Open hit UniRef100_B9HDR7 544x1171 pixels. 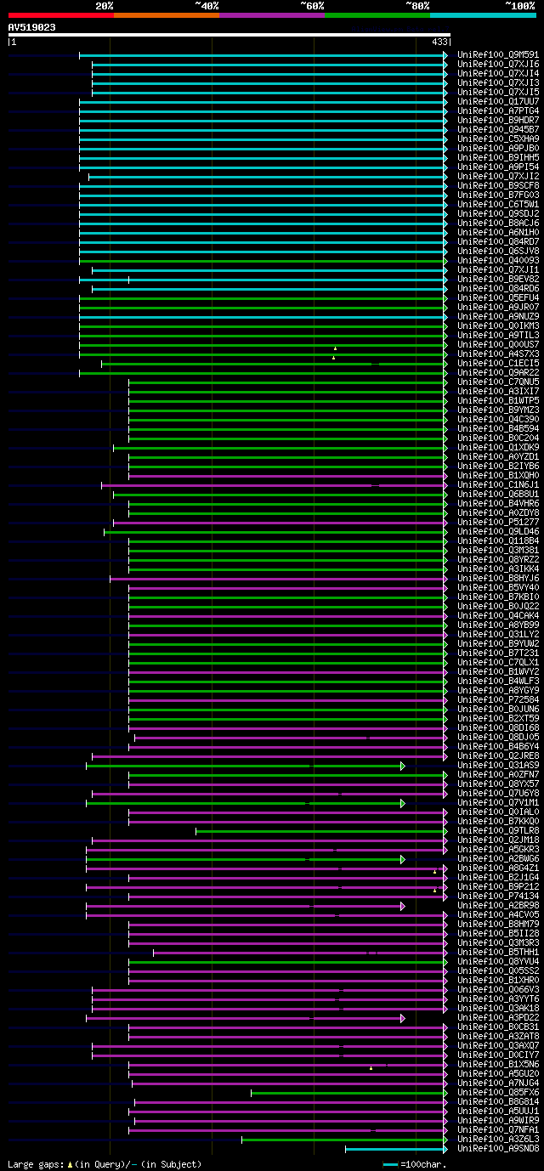coord(498,121)
